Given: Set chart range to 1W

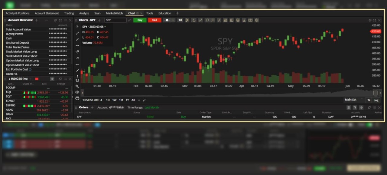Looking at the screenshot, I should coord(114,100).
